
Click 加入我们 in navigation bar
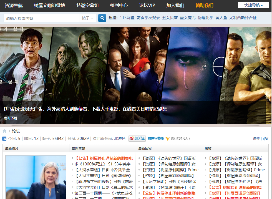tap(175, 5)
